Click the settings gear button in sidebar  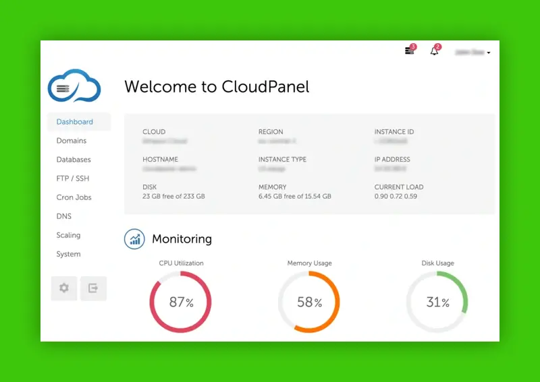64,288
